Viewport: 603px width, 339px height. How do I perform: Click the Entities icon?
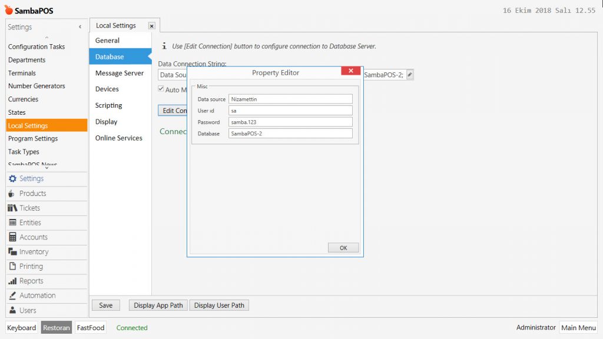[12, 222]
